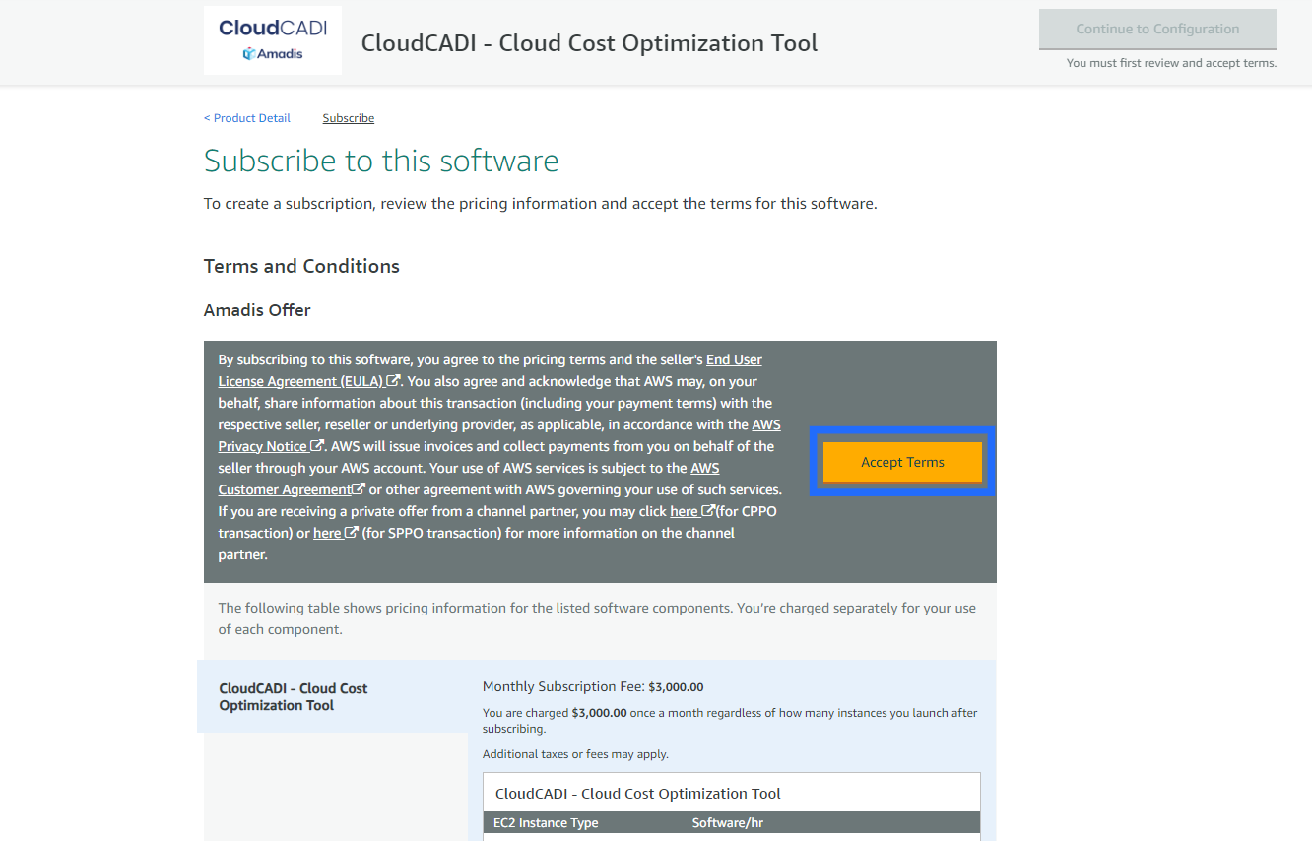1312x841 pixels.
Task: Go back via the Product Detail breadcrumb
Action: [x=247, y=118]
